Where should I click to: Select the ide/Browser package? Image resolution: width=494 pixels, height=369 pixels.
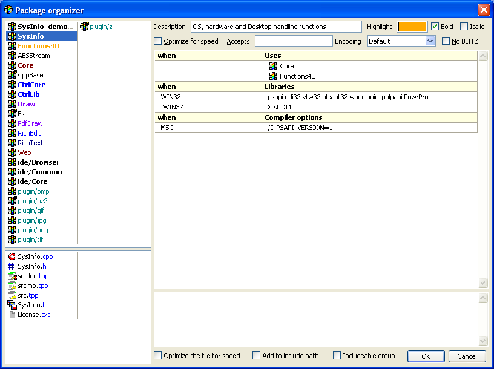(38, 162)
